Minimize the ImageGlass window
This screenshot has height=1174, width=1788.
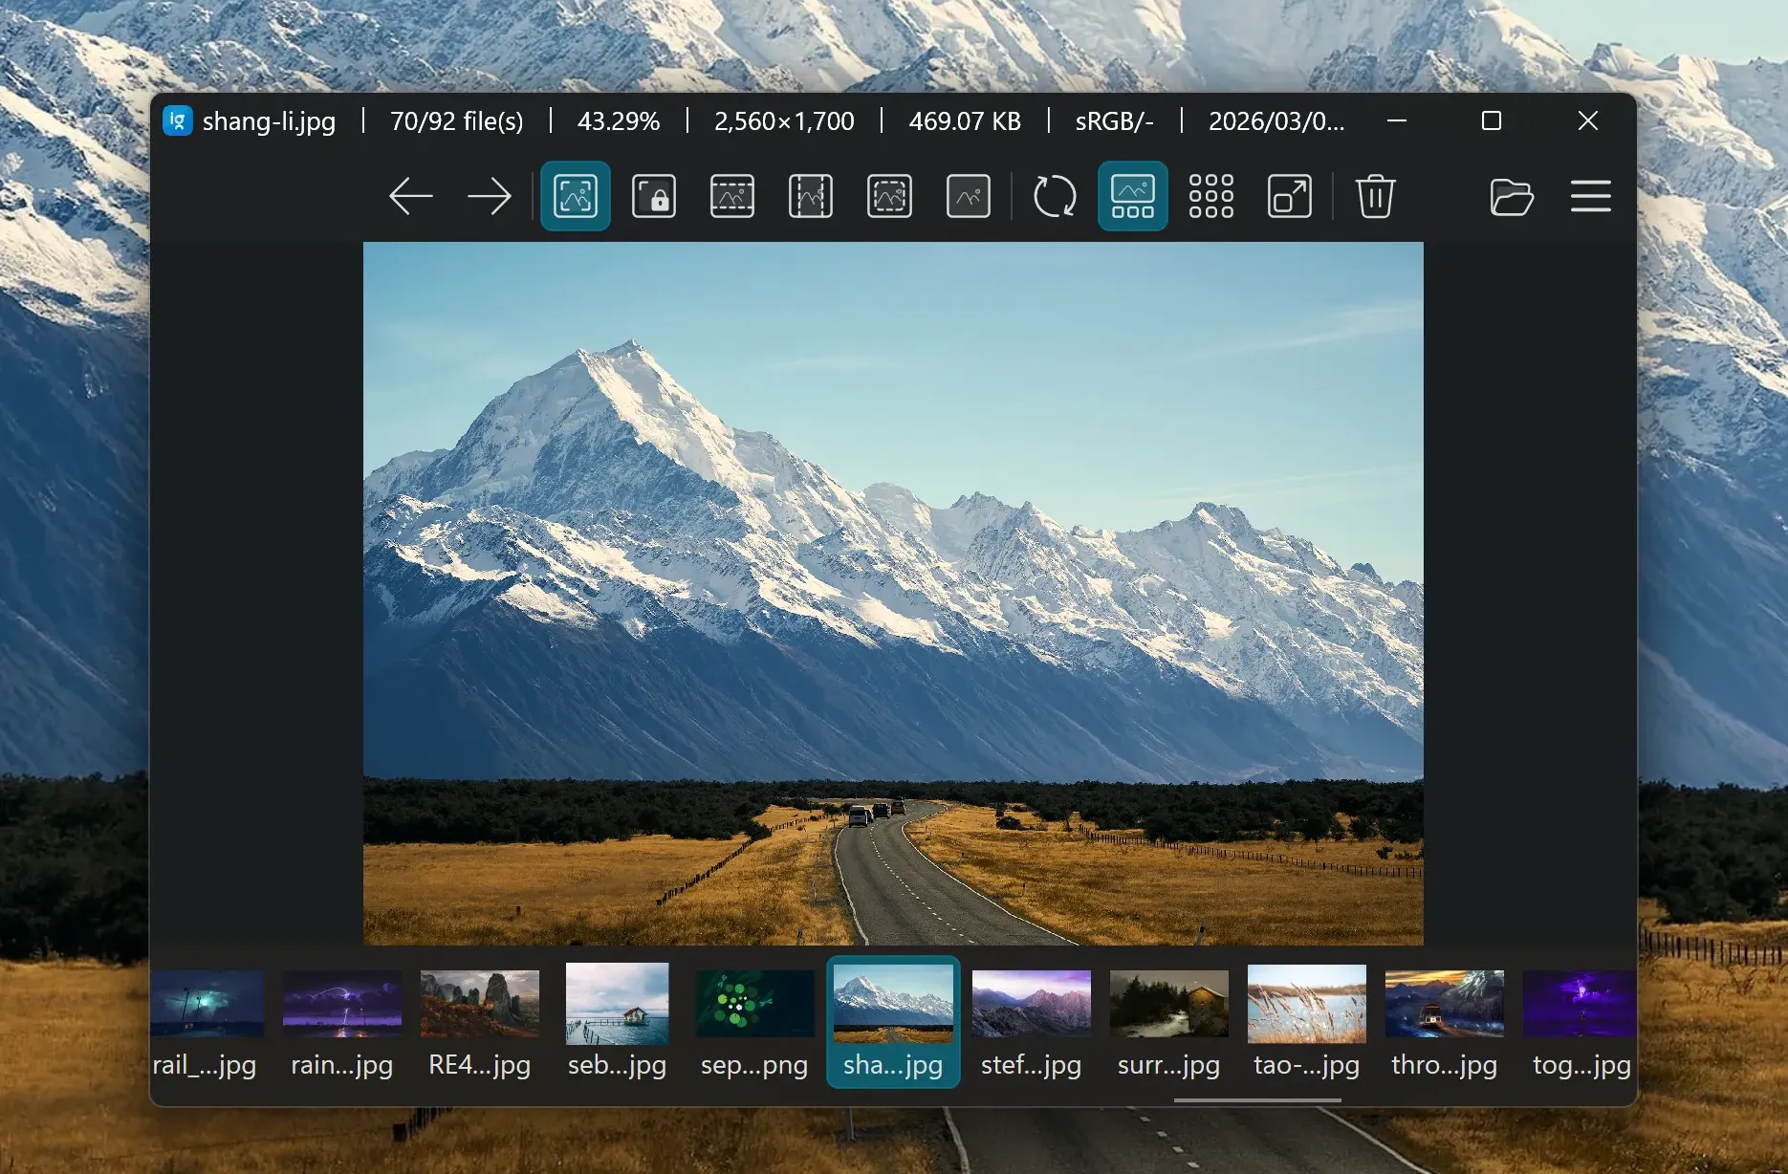(1397, 120)
